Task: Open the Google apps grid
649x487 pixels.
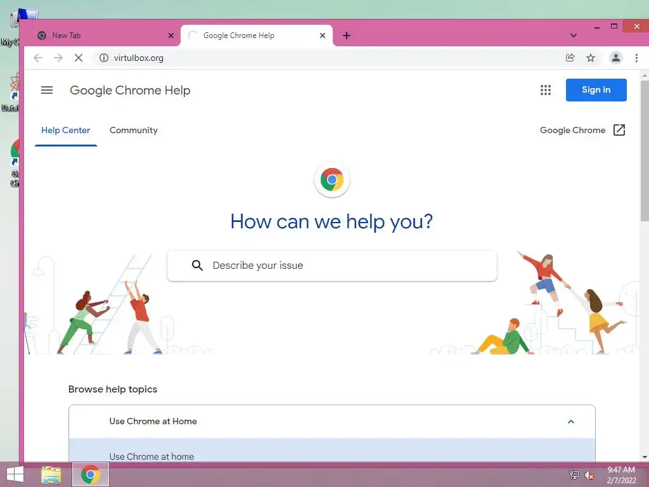Action: point(546,90)
